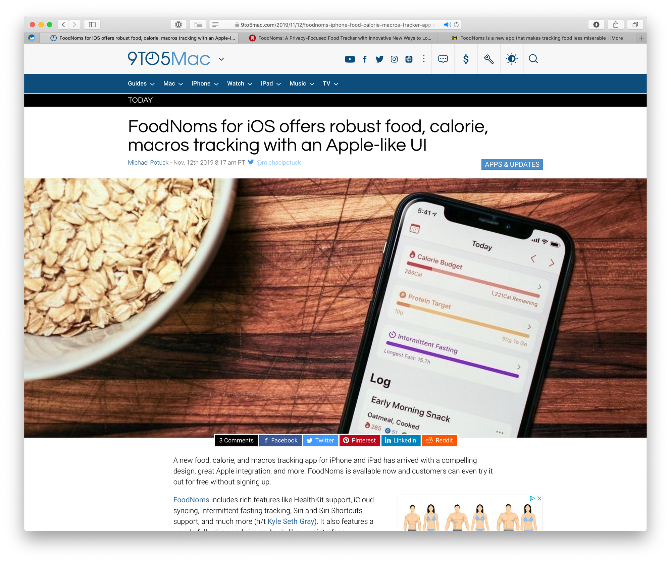The height and width of the screenshot is (563, 671).
Task: Toggle dark mode brightness icon
Action: [512, 59]
